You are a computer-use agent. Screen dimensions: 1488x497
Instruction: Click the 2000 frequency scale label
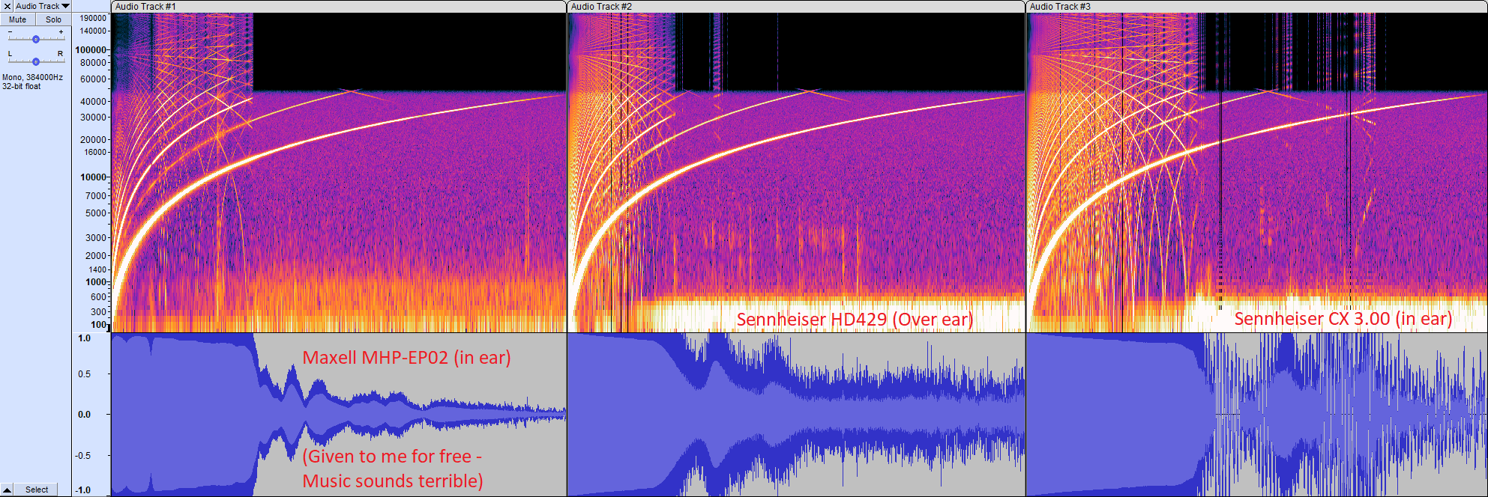(x=96, y=255)
